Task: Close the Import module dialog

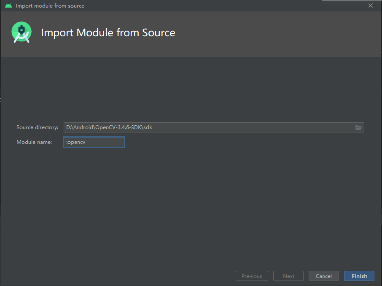Action: tap(371, 5)
